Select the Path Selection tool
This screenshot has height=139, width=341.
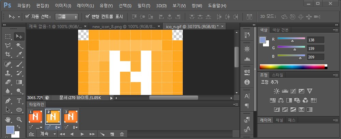(8, 109)
